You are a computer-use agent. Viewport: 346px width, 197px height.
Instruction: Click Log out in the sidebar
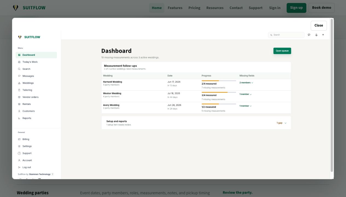(x=36, y=167)
